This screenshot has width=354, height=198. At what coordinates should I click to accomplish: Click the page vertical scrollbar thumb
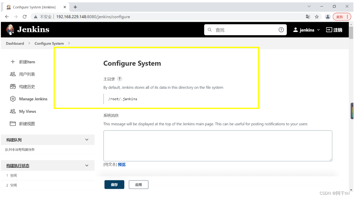(x=351, y=33)
